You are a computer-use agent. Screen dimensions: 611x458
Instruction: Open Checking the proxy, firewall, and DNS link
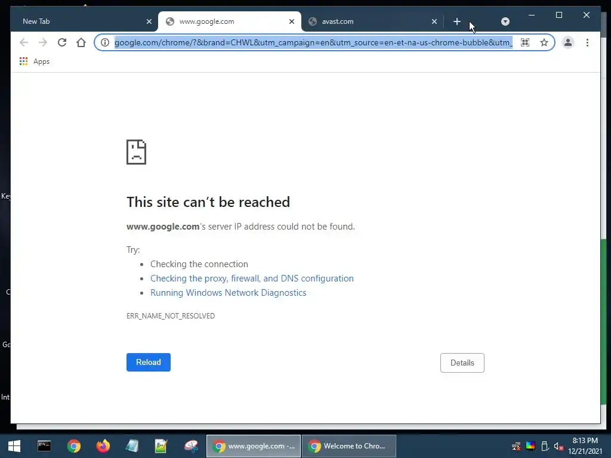pyautogui.click(x=252, y=278)
